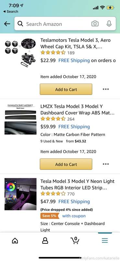This screenshot has width=120, height=261.
Task: Add LMZX Dashboard Cover to cart
Action: point(66,164)
